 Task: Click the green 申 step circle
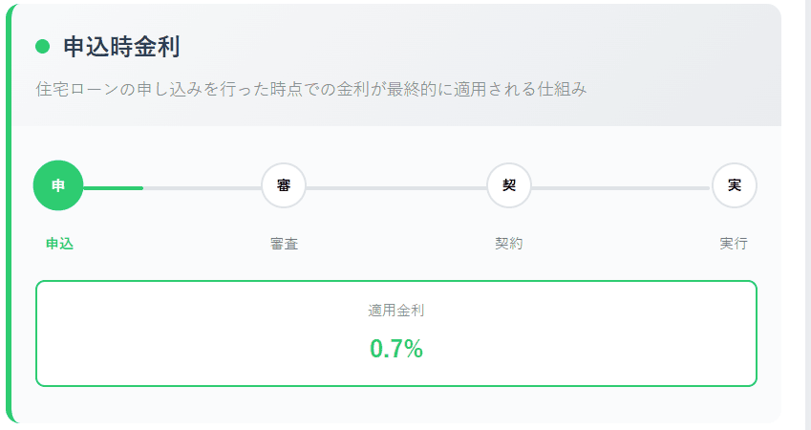tap(58, 185)
